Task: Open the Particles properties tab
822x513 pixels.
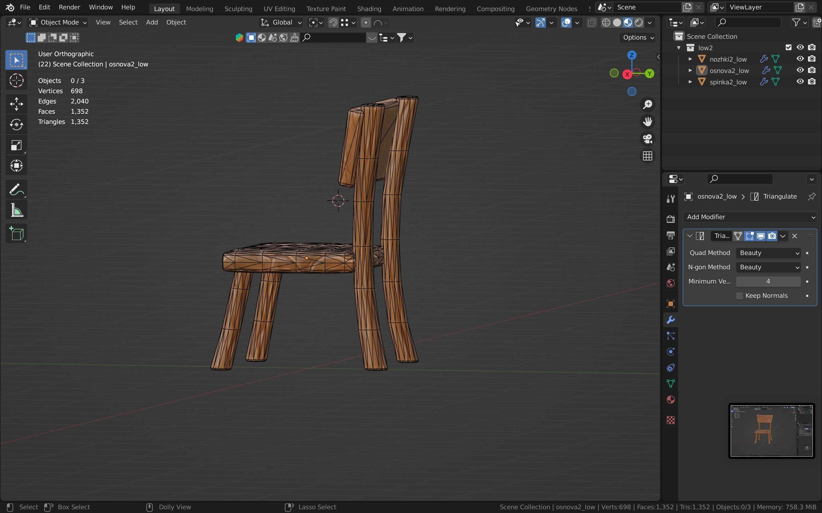Action: [x=670, y=336]
